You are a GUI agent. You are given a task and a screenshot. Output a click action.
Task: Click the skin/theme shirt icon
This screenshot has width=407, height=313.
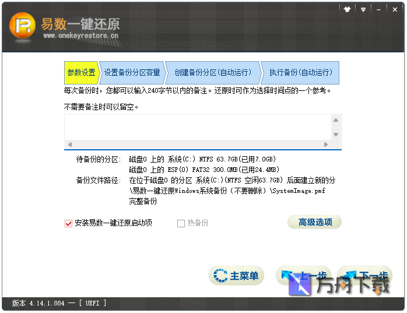click(x=347, y=9)
